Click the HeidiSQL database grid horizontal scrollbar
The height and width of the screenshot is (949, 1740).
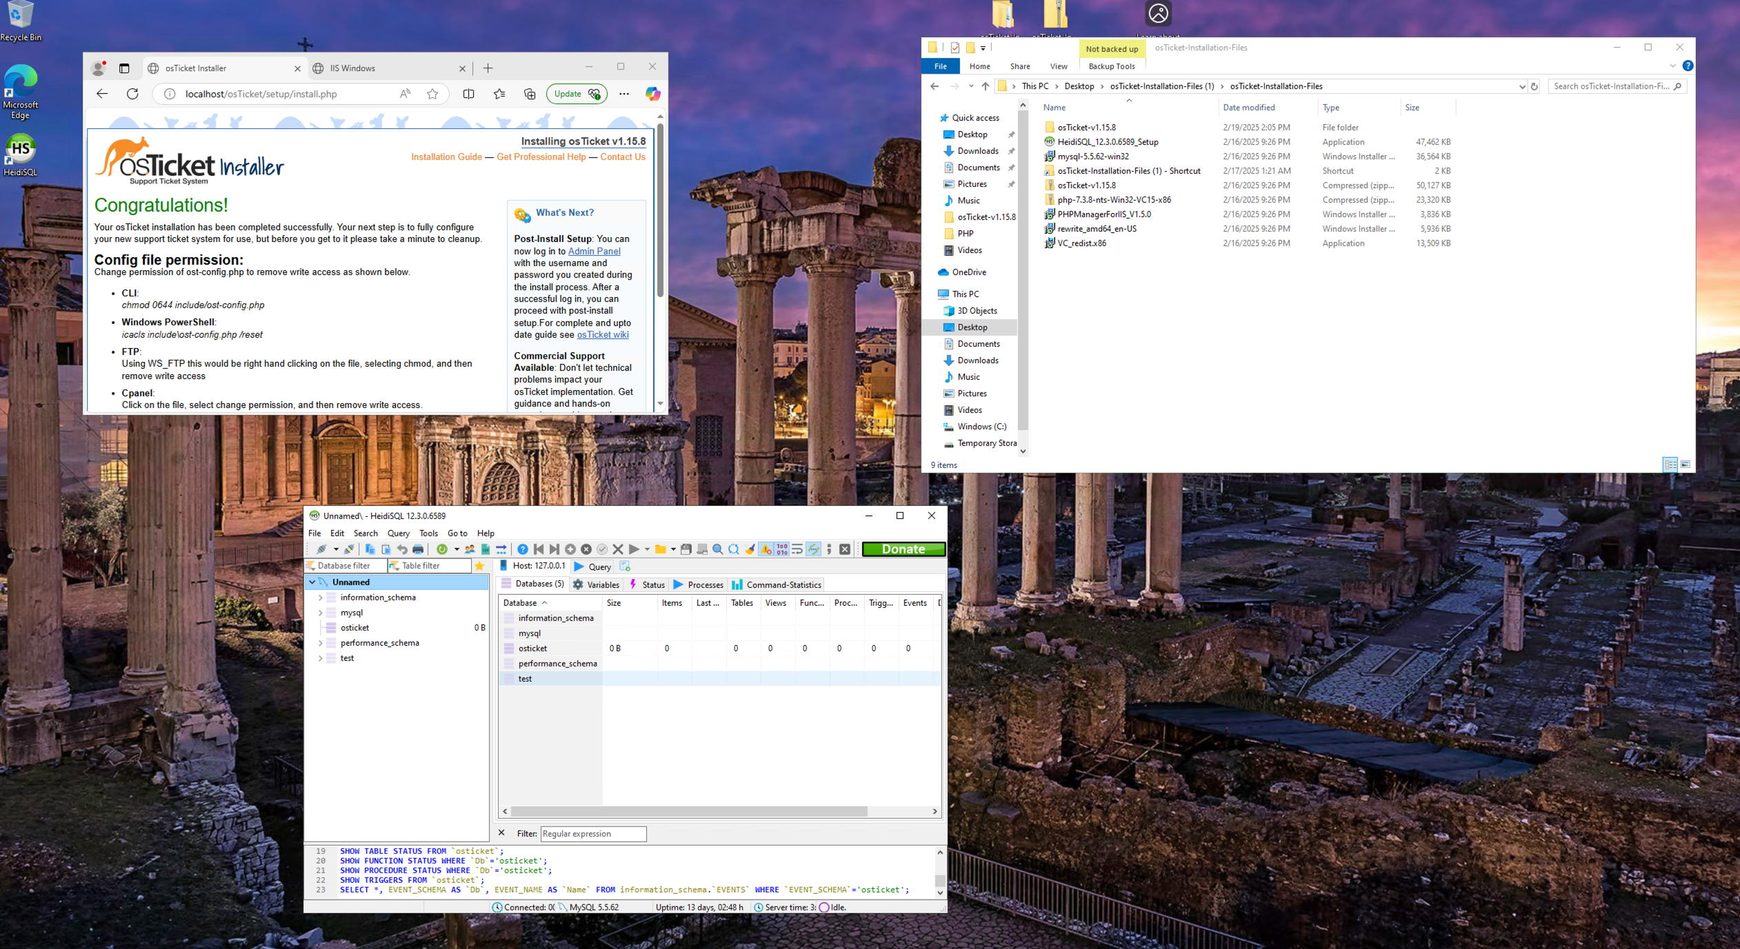(x=690, y=811)
